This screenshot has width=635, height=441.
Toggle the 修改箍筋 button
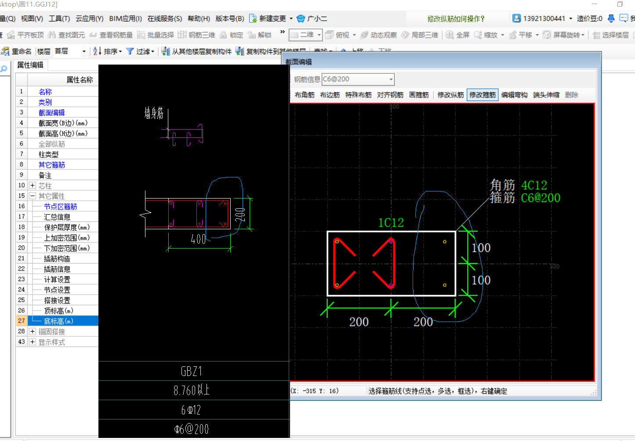483,95
